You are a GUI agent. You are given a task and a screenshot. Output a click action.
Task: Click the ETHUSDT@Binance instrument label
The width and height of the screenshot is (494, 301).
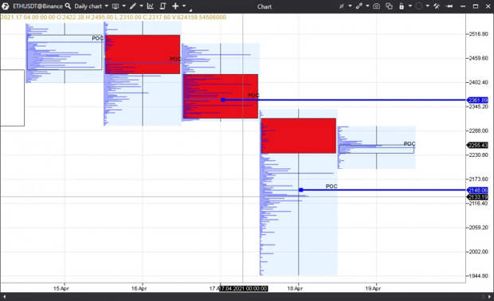(37, 6)
